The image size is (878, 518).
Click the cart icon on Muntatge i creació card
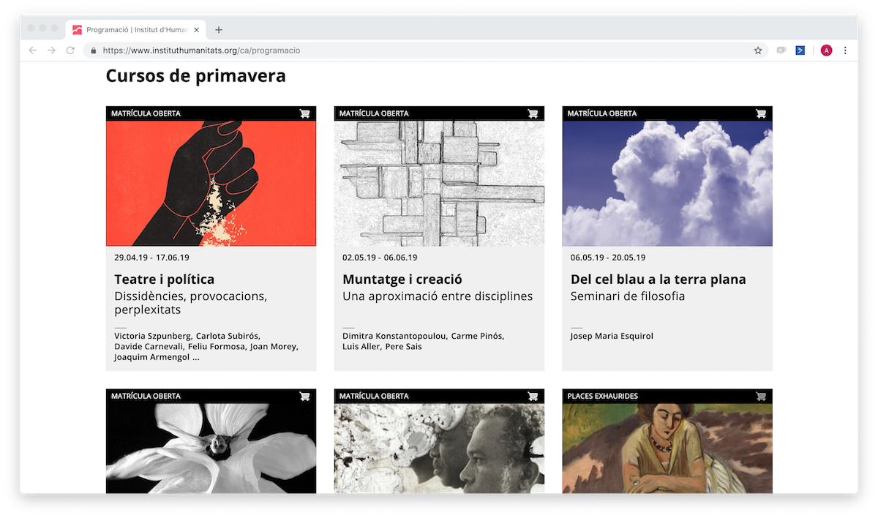pyautogui.click(x=533, y=113)
